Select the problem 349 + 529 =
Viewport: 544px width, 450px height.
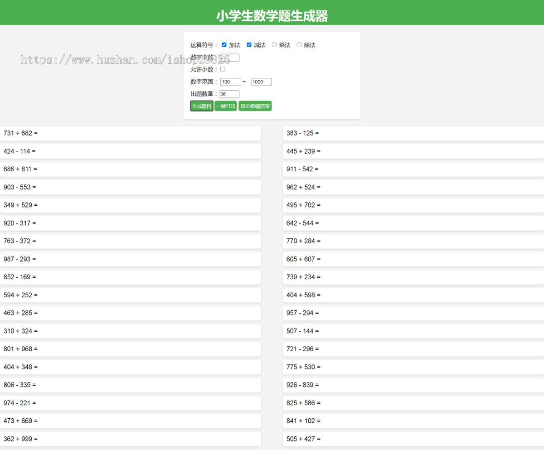point(131,205)
